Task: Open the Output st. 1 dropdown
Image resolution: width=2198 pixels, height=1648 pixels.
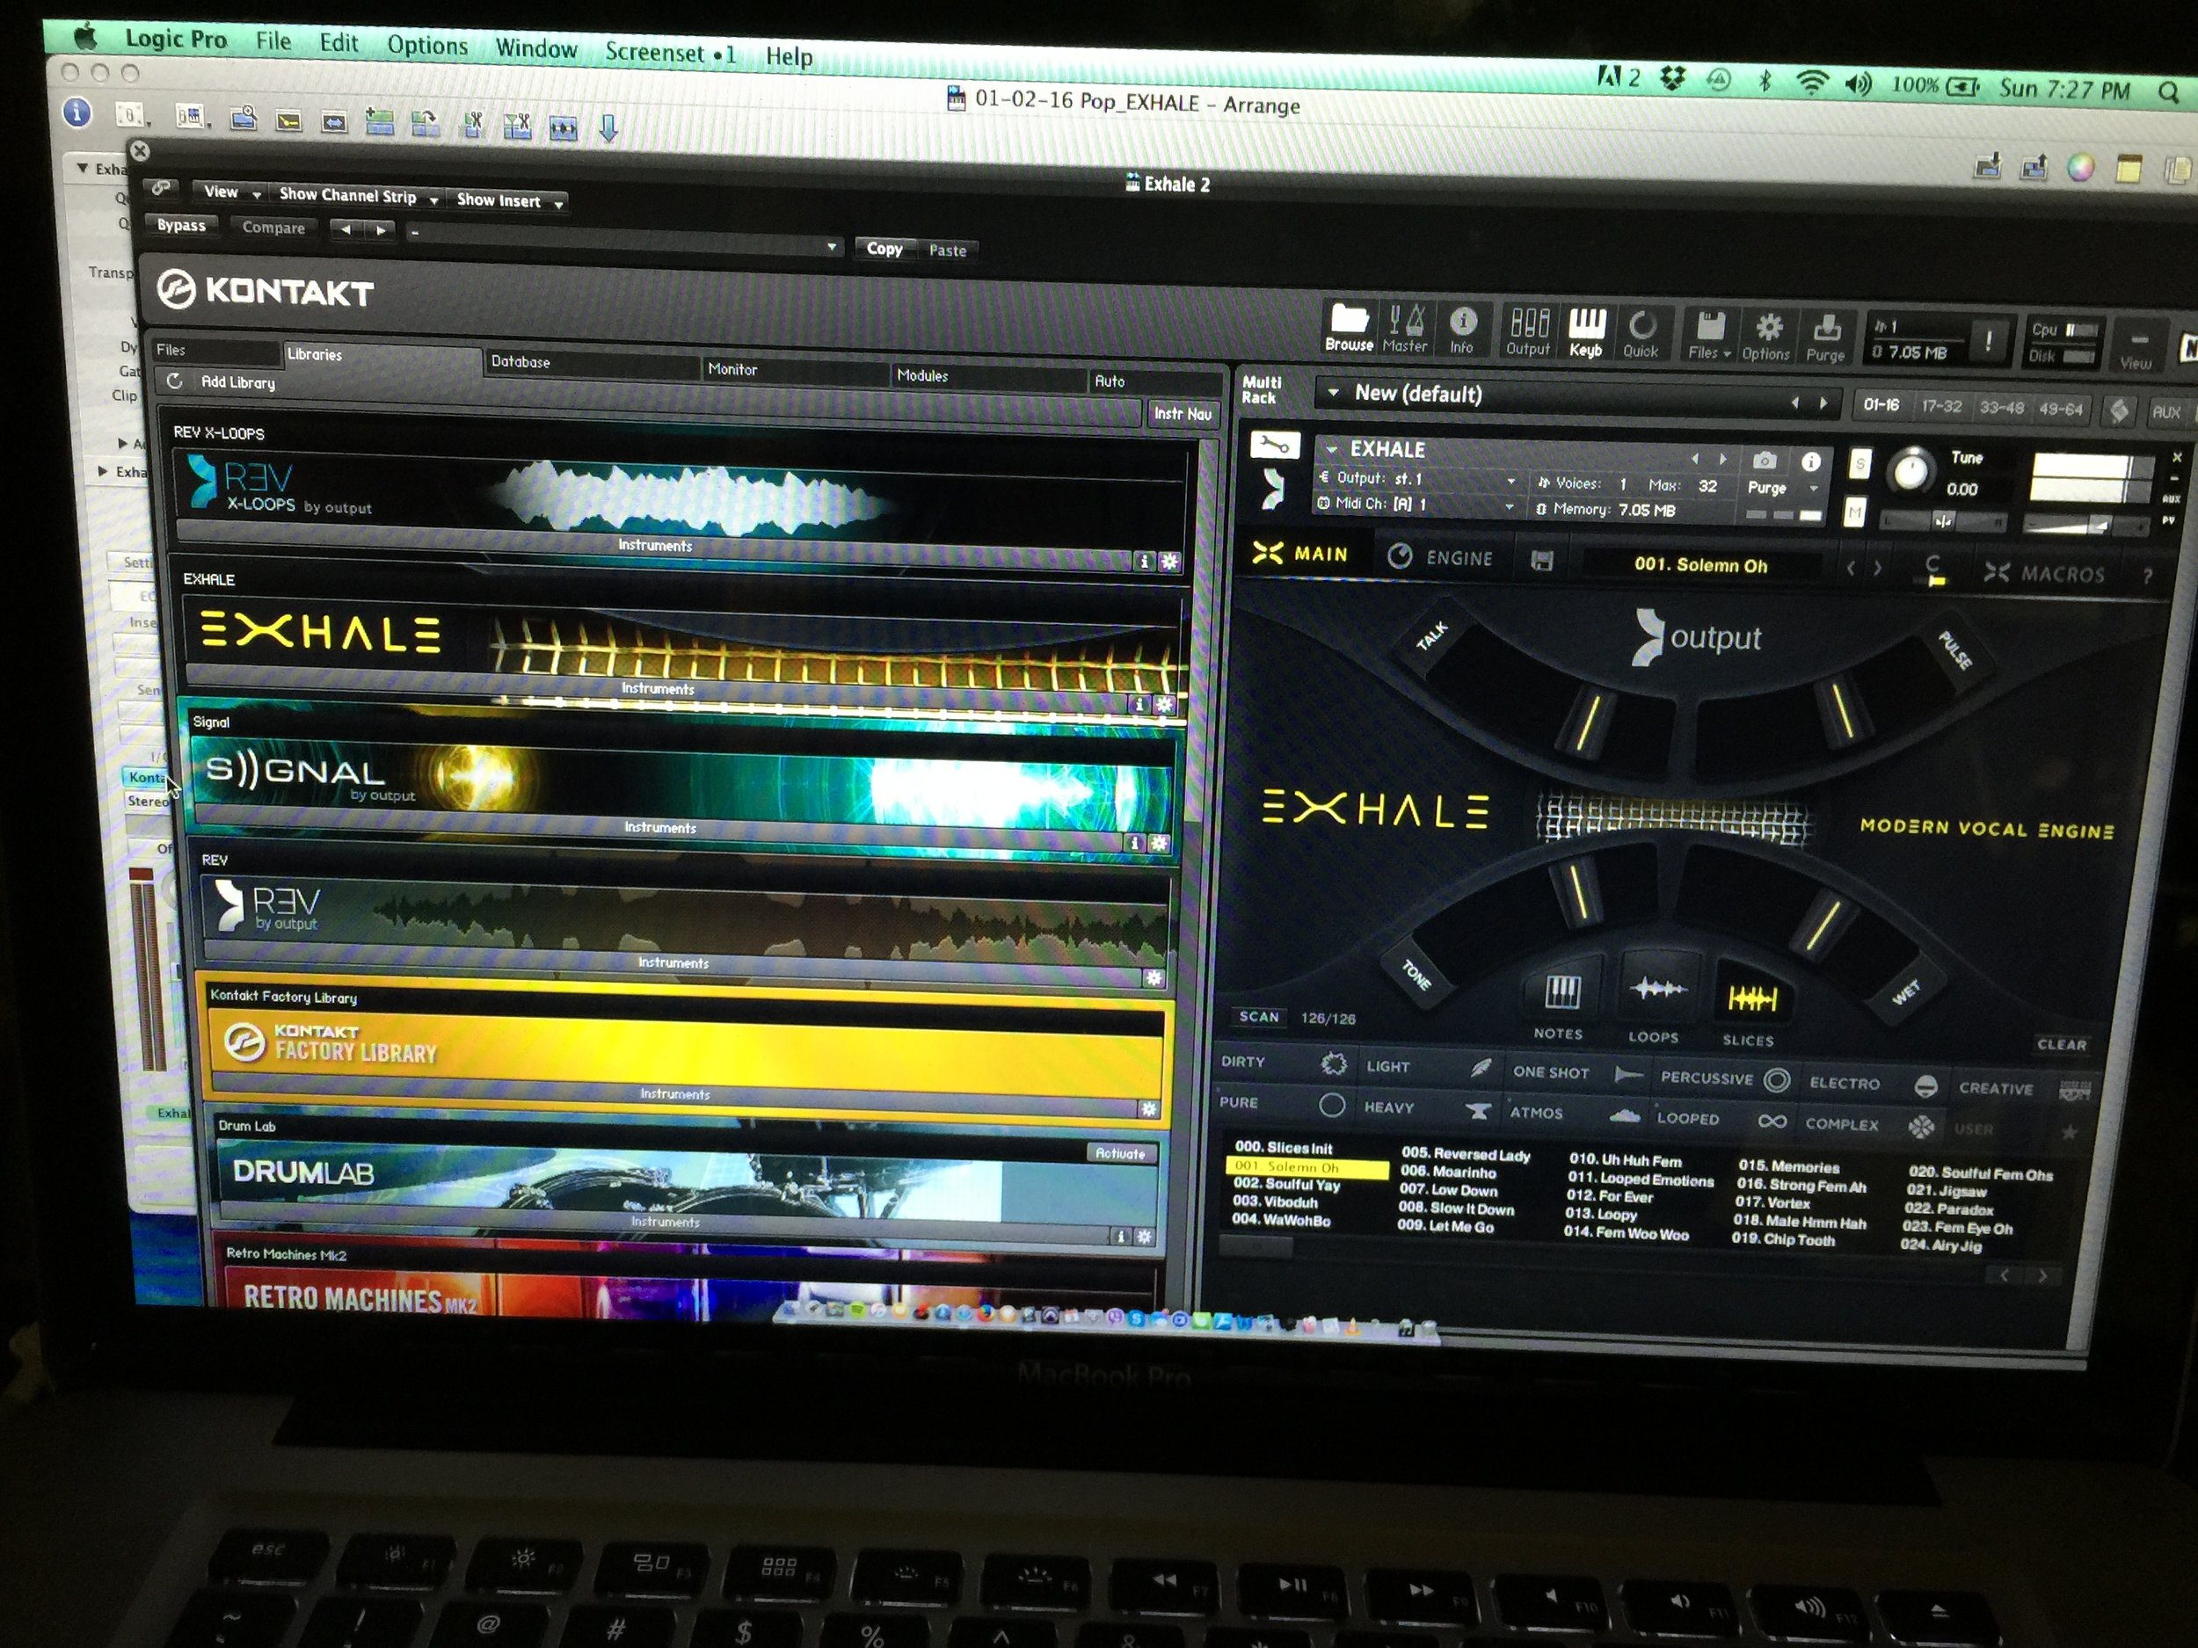Action: tap(1418, 480)
